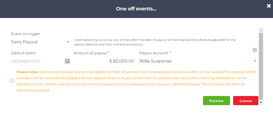Close the One off events dialog

click(x=269, y=6)
